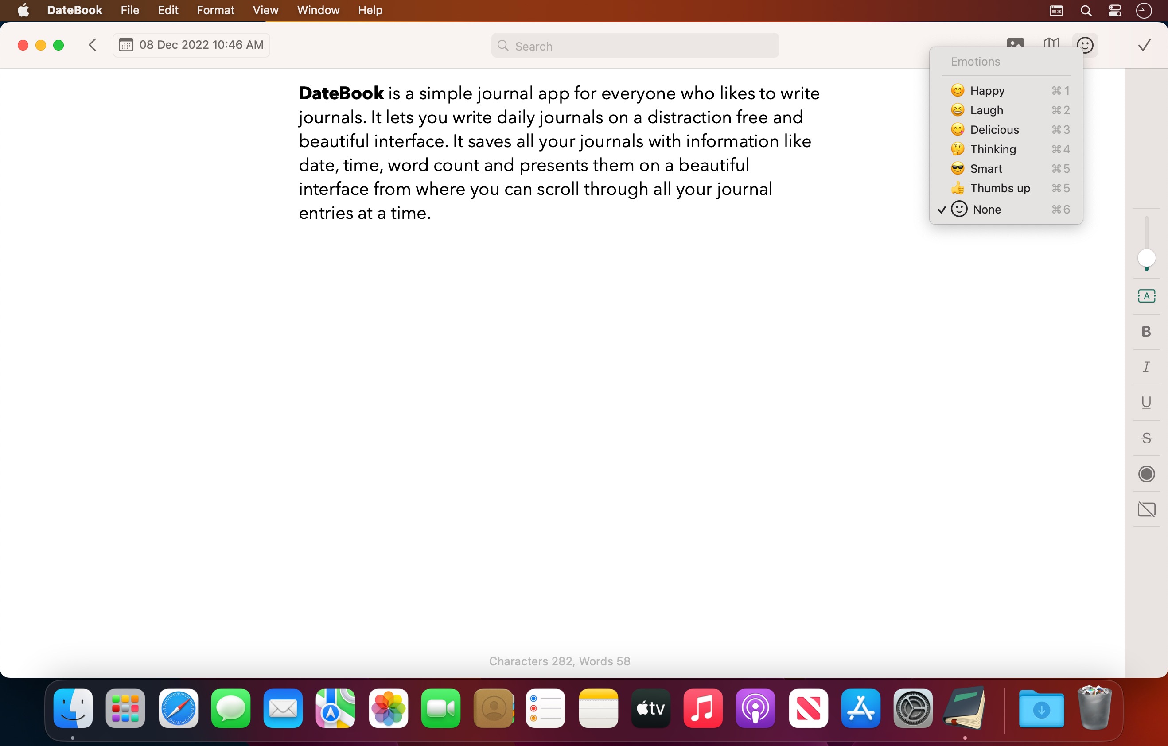Toggle strikethrough formatting
The width and height of the screenshot is (1168, 746).
pyautogui.click(x=1146, y=439)
